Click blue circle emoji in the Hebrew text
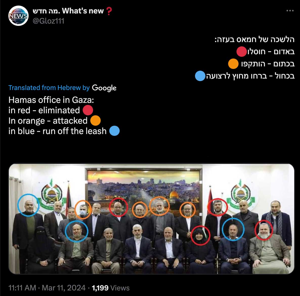 (x=200, y=76)
